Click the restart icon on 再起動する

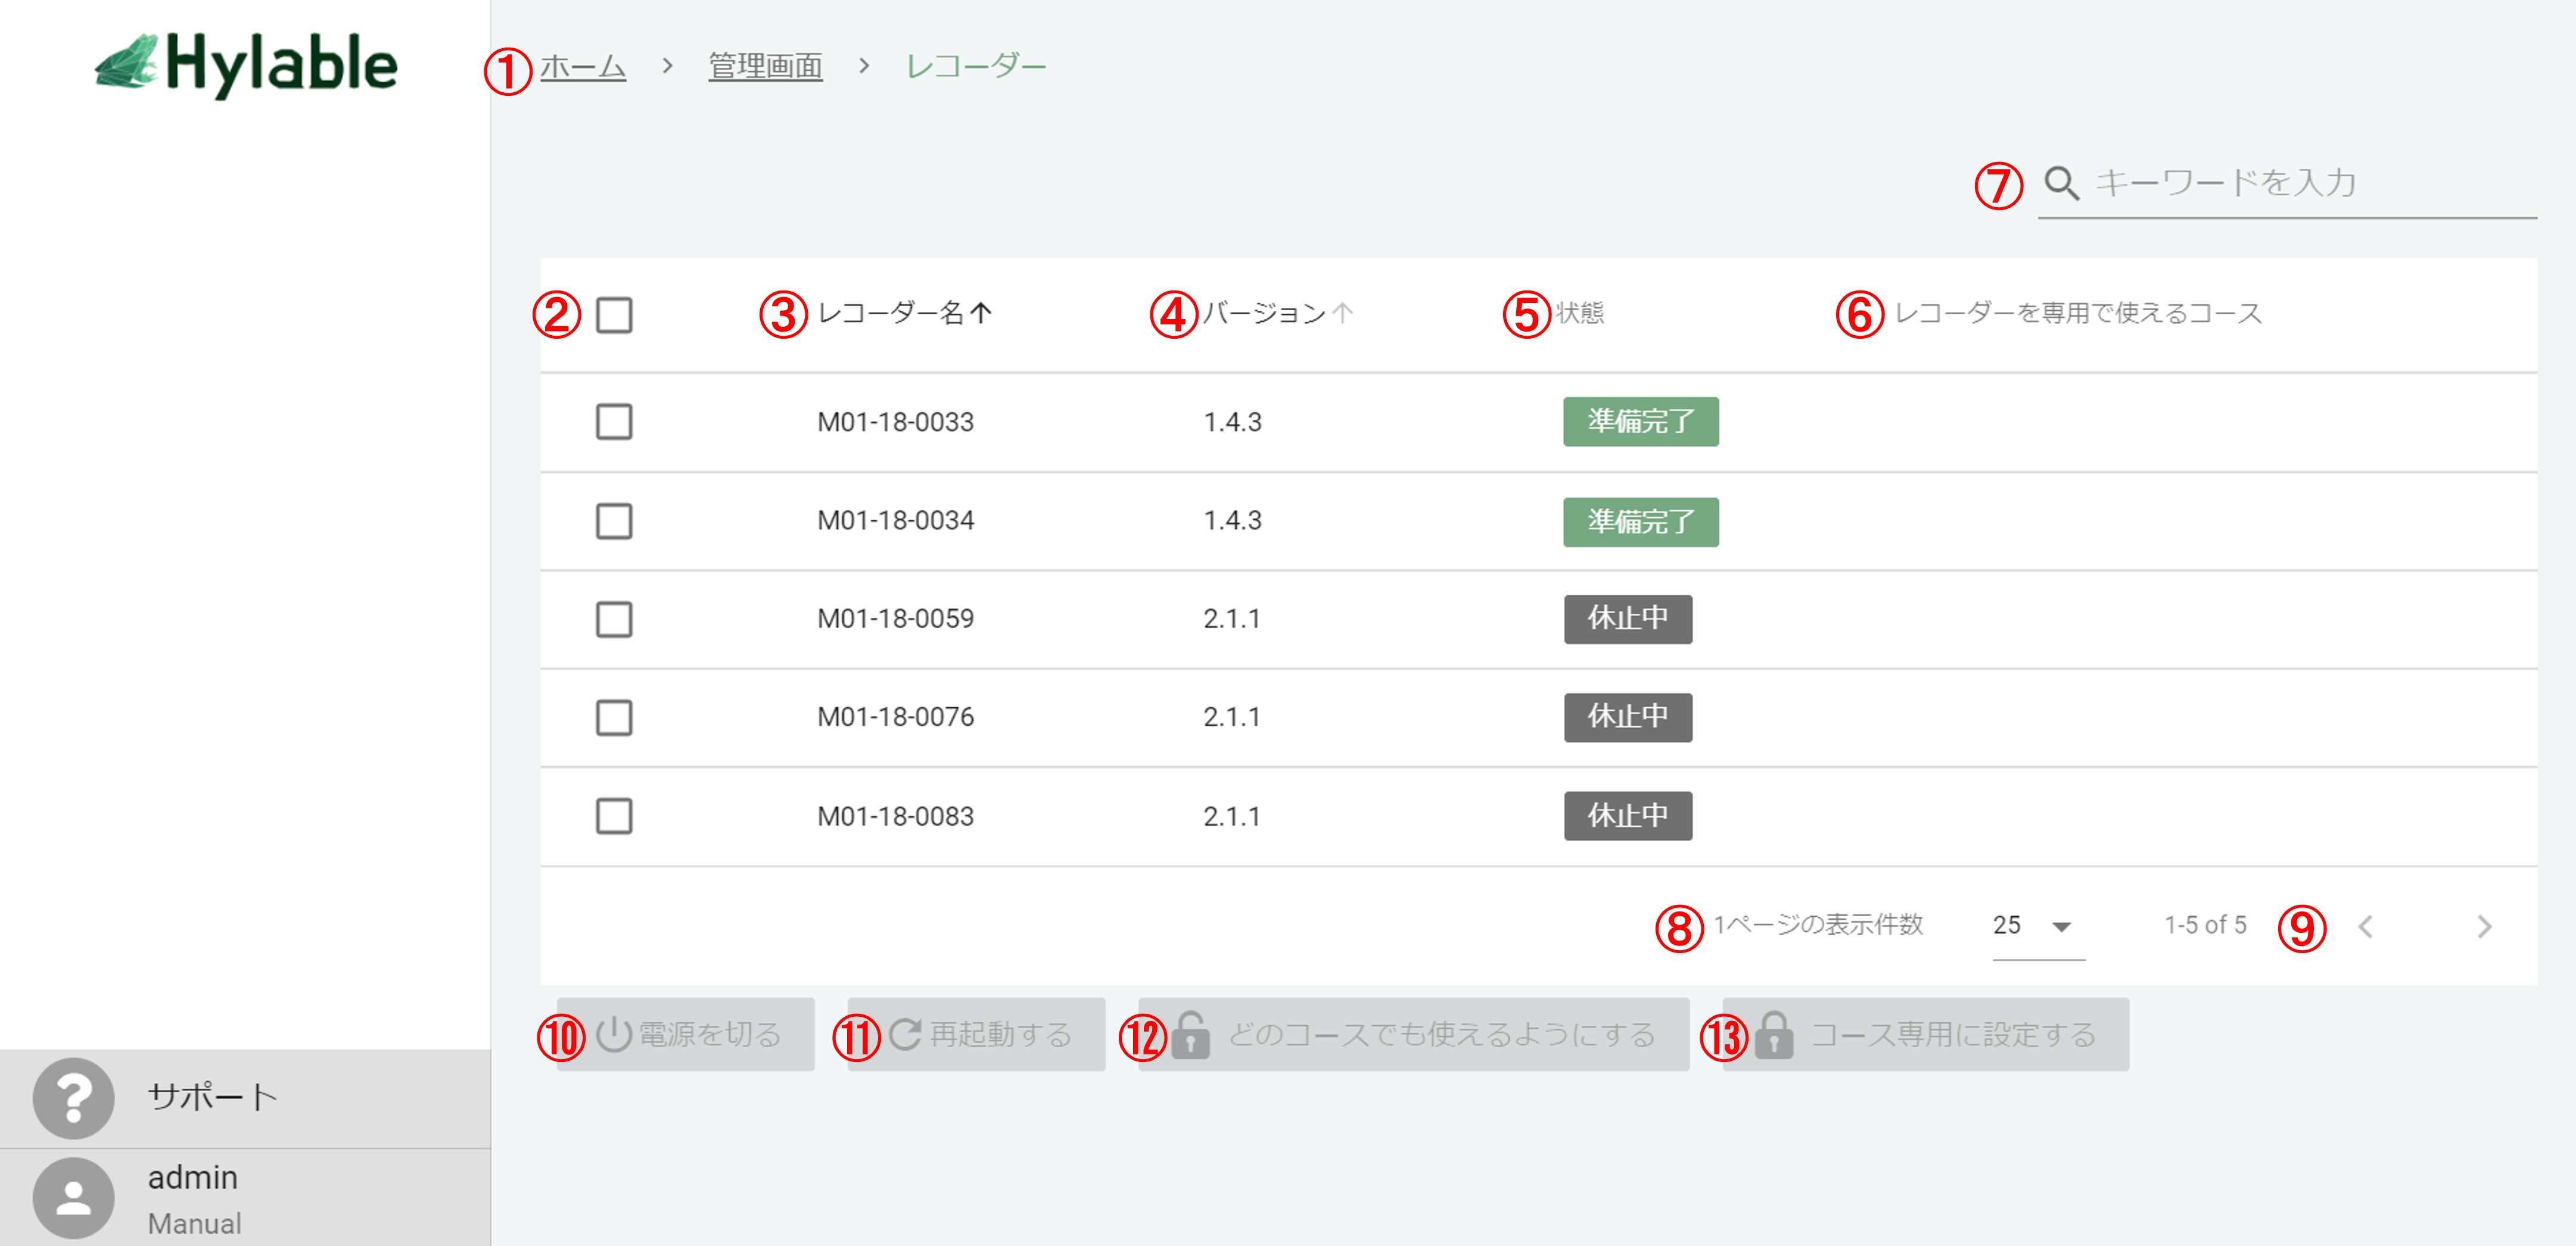[905, 1034]
